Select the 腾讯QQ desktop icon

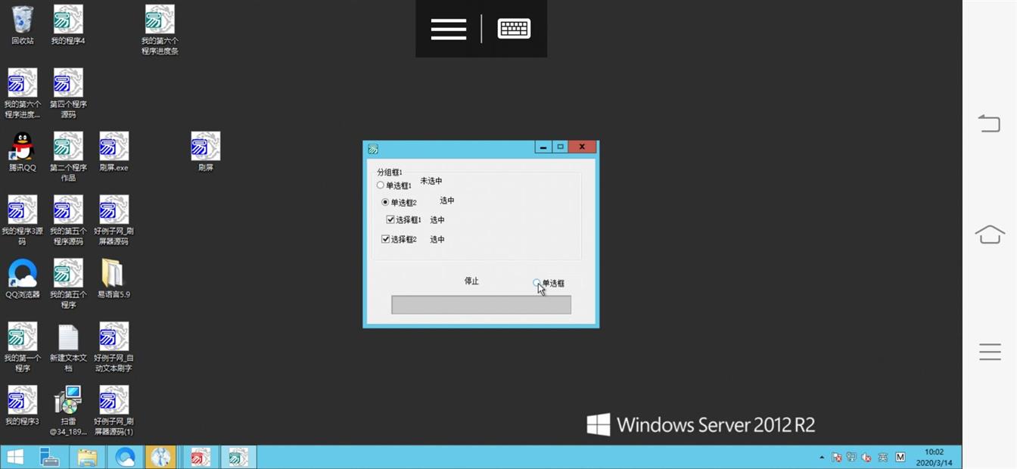click(x=23, y=148)
